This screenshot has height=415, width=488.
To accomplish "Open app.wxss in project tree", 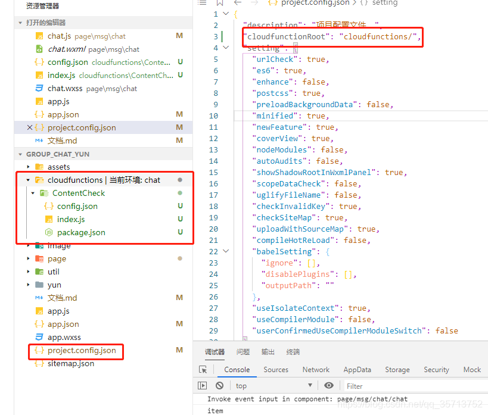I will 64,337.
